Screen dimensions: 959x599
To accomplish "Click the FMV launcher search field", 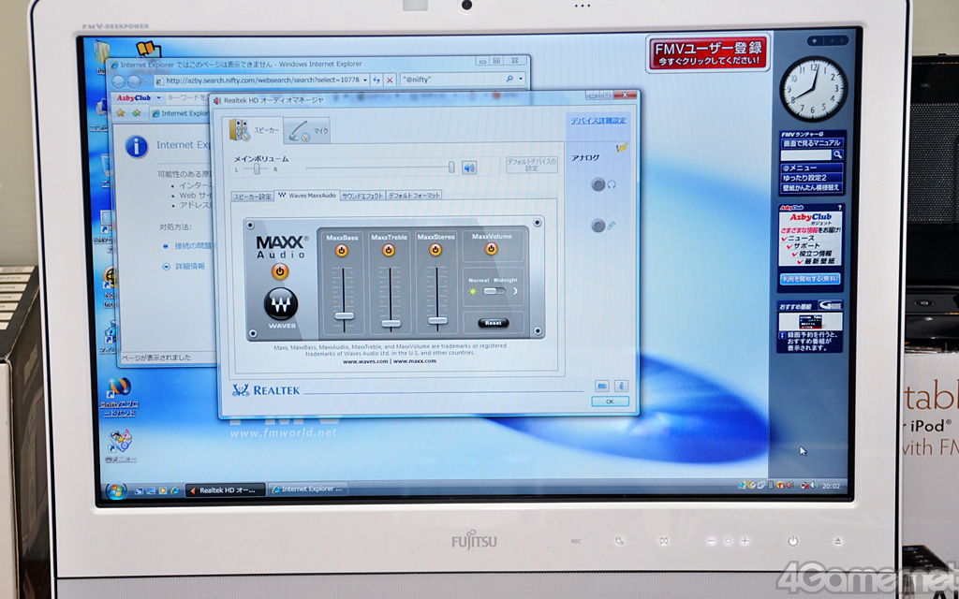I will [805, 155].
